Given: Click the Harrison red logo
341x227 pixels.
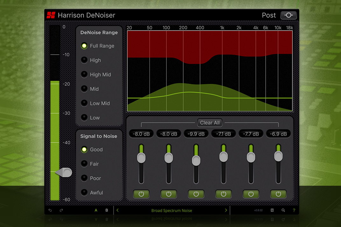Looking at the screenshot, I should (51, 15).
